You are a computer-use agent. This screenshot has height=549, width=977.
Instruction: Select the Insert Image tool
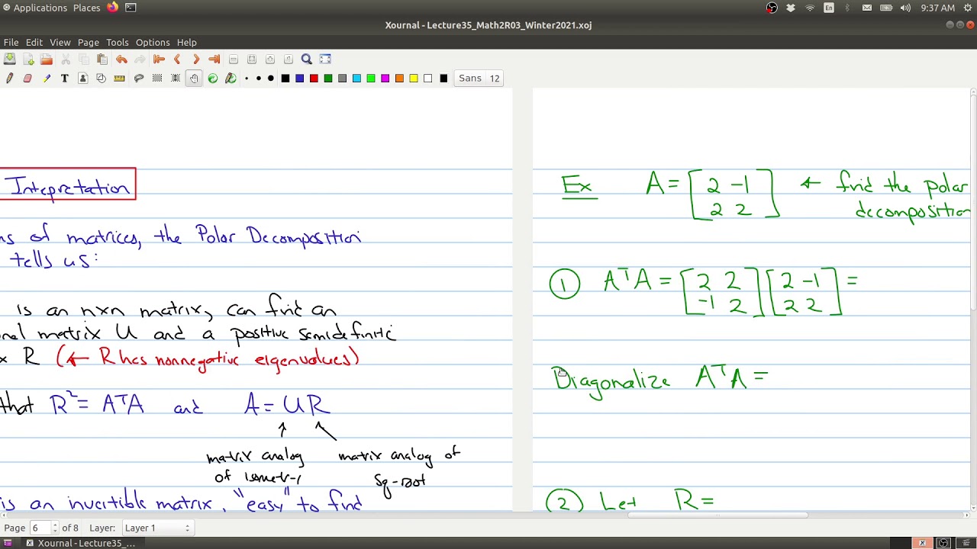(83, 79)
